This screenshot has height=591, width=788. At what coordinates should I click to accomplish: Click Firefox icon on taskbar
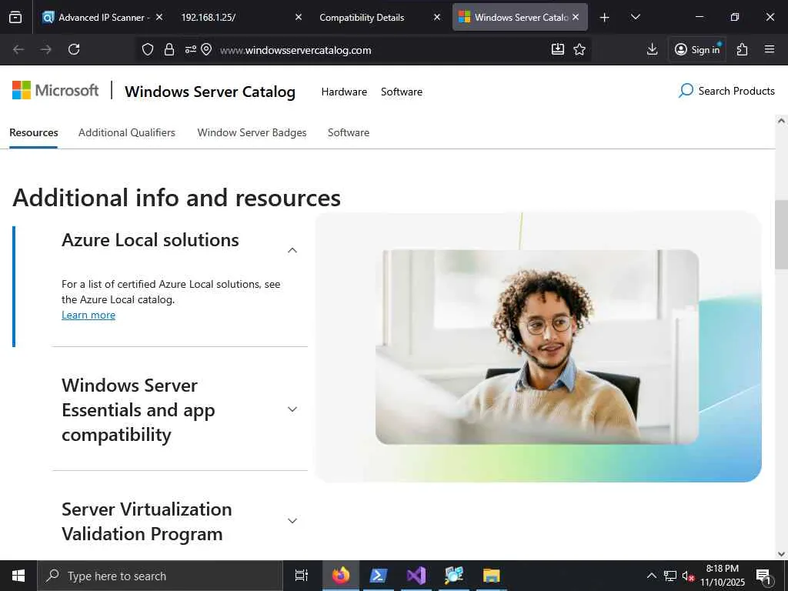(x=341, y=576)
